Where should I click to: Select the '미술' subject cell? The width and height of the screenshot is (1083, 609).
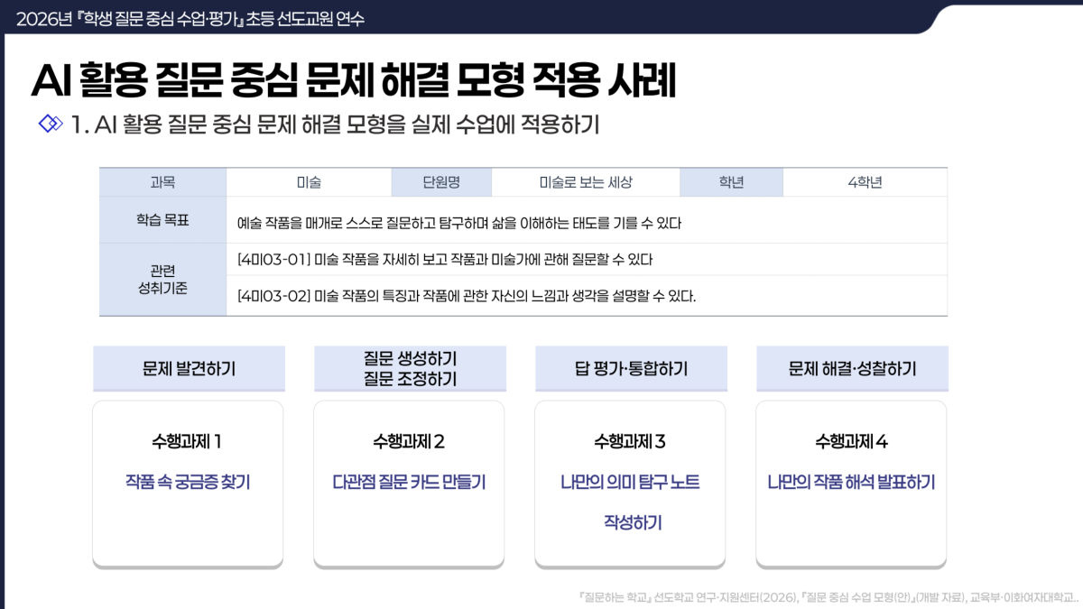[309, 182]
